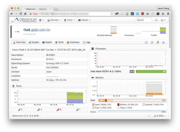
Task: Click the red port icon showing 0
Action: pyautogui.click(x=58, y=109)
